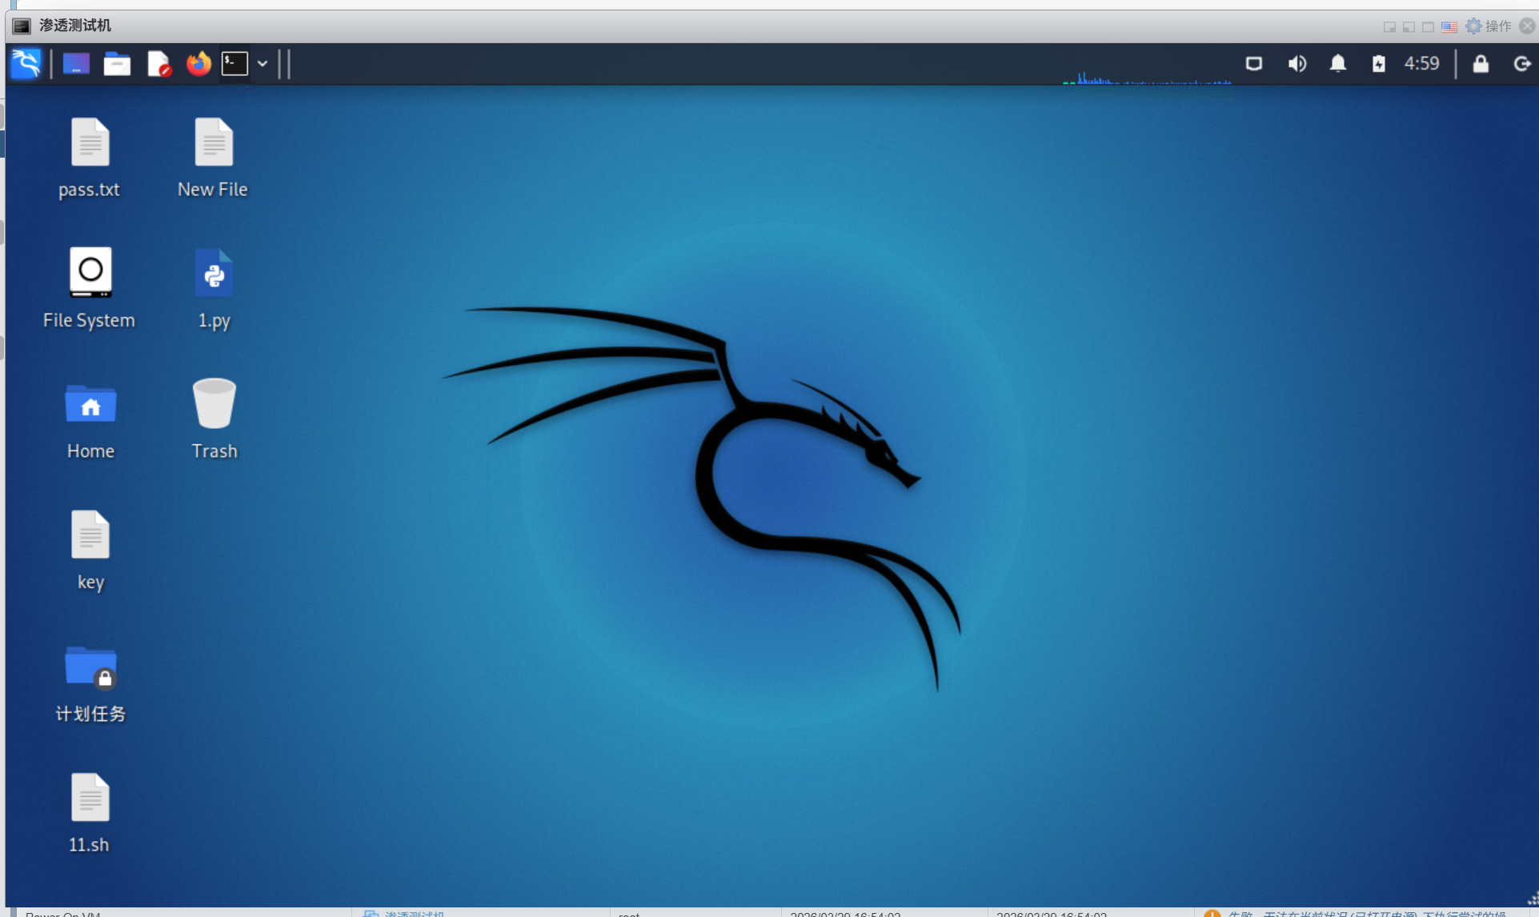
Task: Select the 1.py Python file
Action: [214, 288]
